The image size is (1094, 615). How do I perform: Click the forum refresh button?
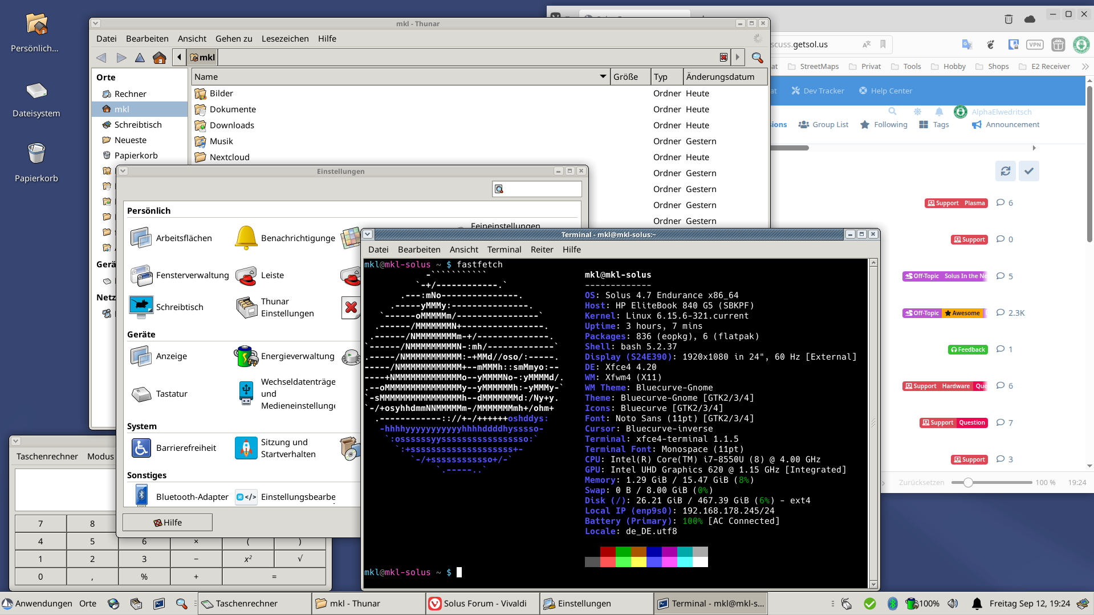(1006, 171)
